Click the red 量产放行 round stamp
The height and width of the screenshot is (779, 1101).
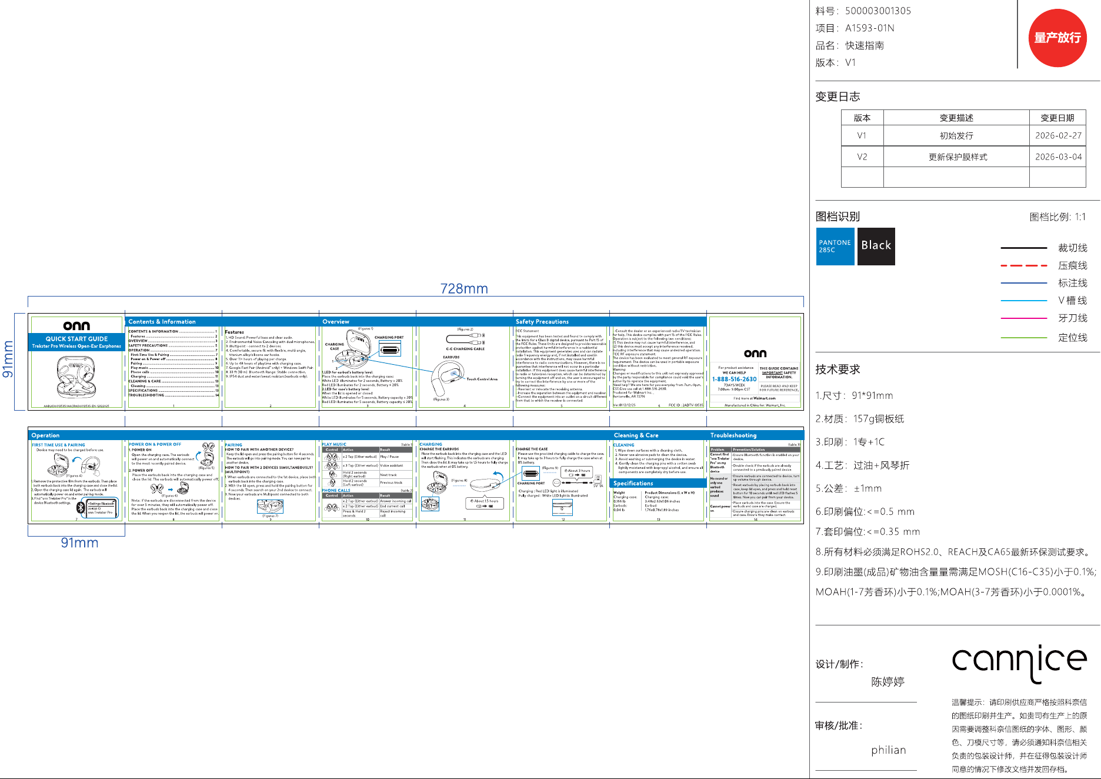pos(1057,38)
